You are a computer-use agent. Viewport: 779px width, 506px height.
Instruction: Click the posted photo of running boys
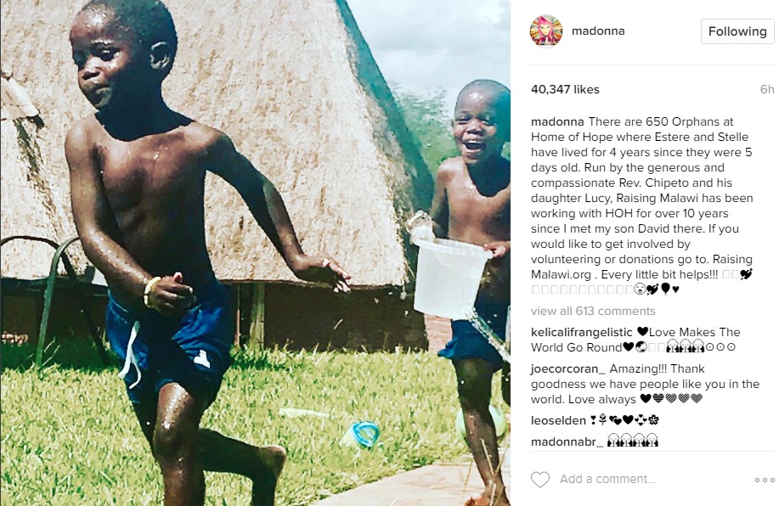256,253
